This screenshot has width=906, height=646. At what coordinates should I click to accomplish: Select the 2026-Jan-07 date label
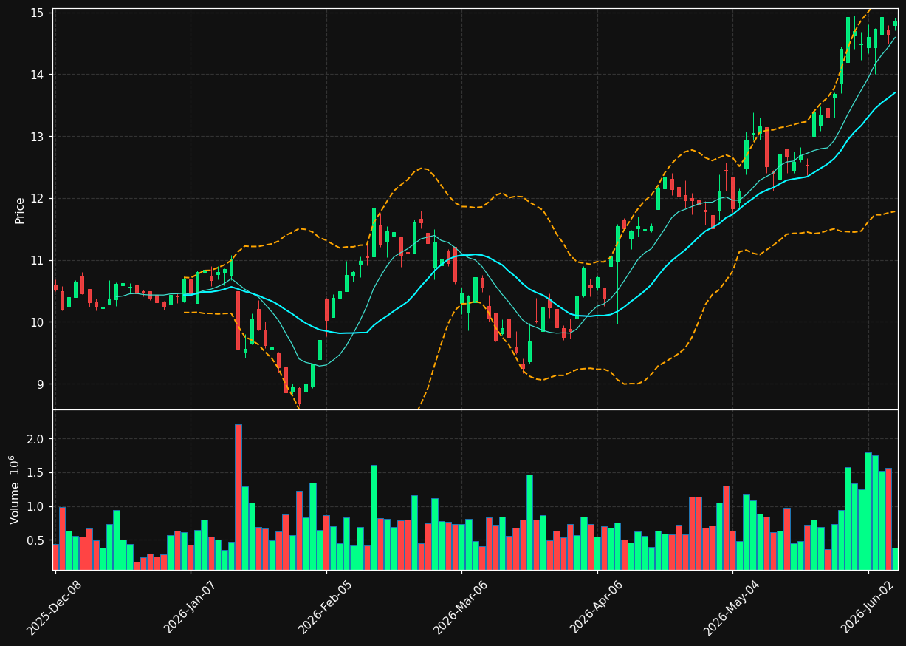point(190,608)
